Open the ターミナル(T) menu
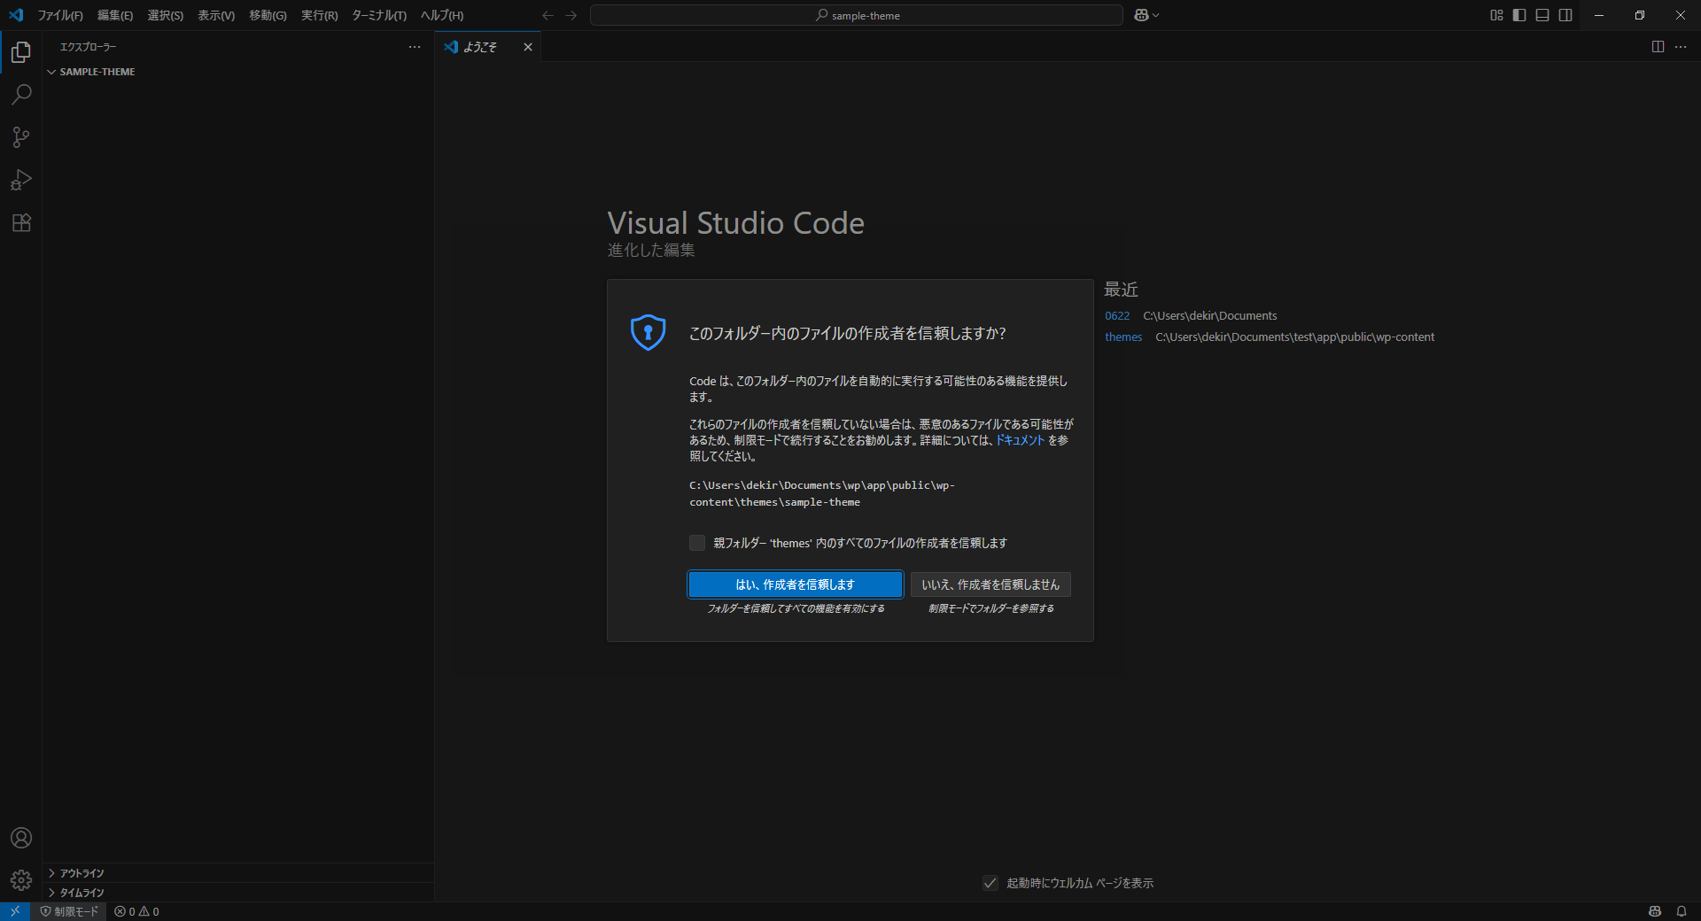Viewport: 1701px width, 921px height. tap(379, 15)
